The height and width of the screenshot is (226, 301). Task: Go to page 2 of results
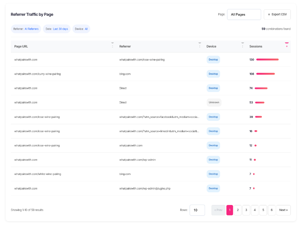[x=238, y=210]
